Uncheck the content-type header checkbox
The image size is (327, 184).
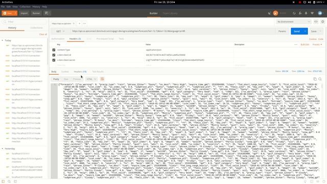[x=54, y=50]
